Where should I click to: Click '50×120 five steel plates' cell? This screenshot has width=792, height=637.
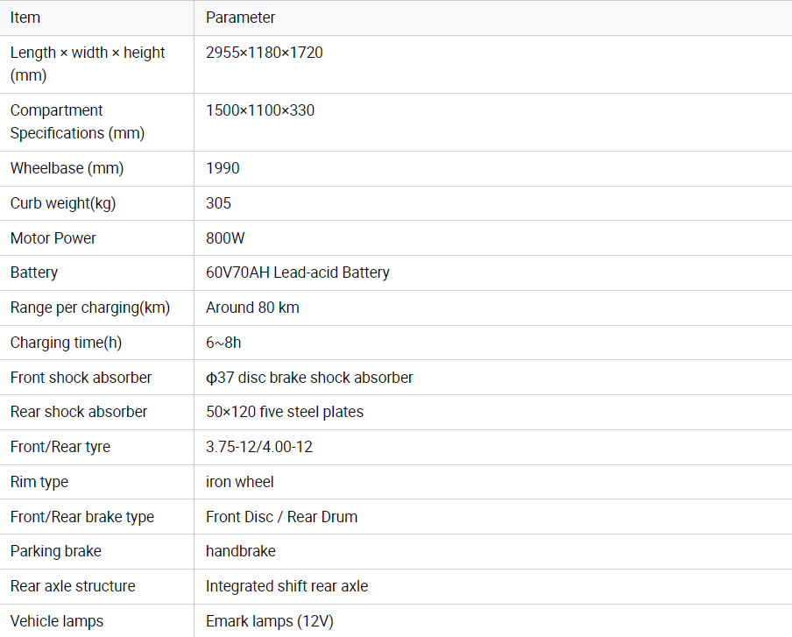[285, 412]
